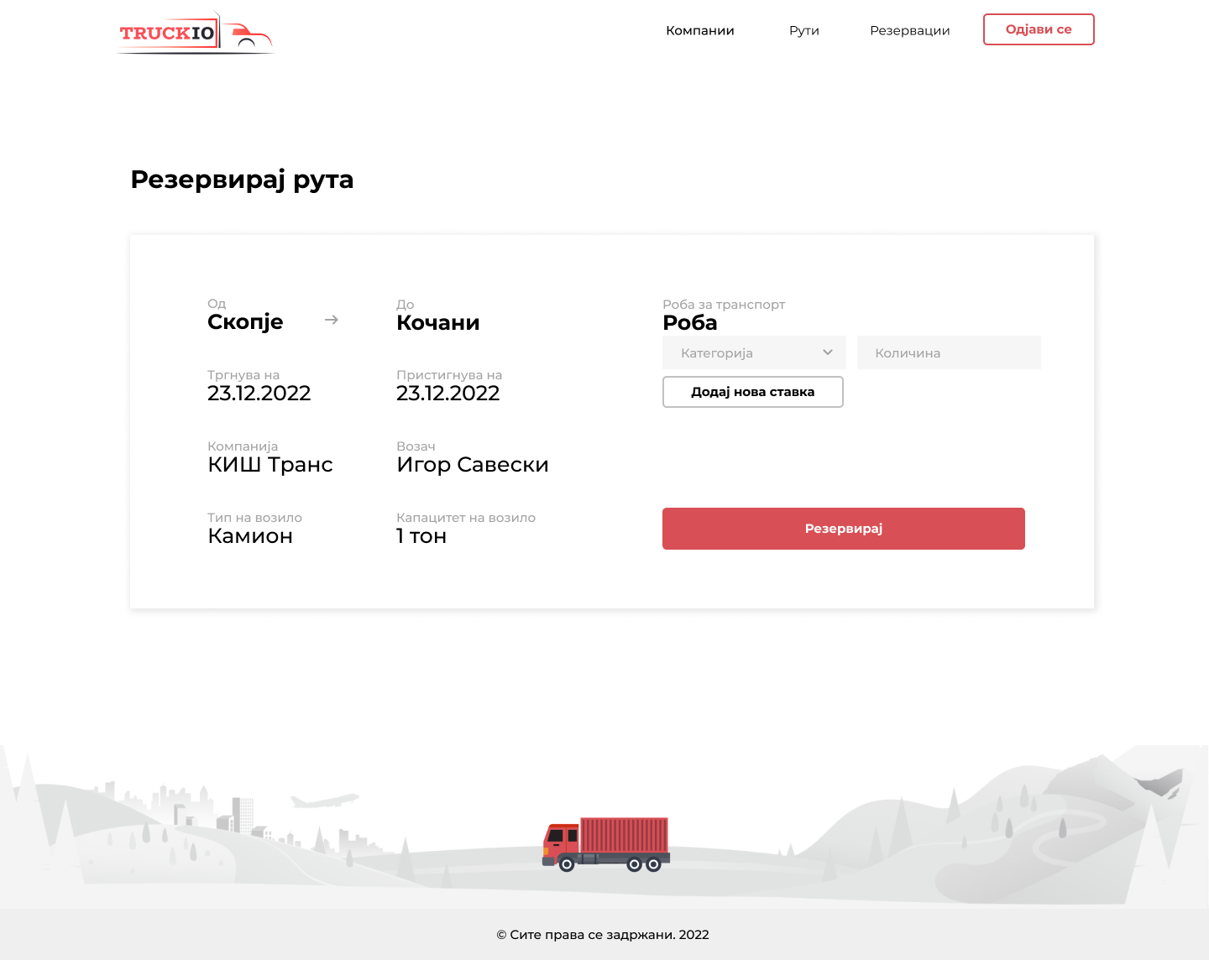Click the arrow between Скопје and Кочани
This screenshot has height=960, width=1209.
click(x=332, y=320)
